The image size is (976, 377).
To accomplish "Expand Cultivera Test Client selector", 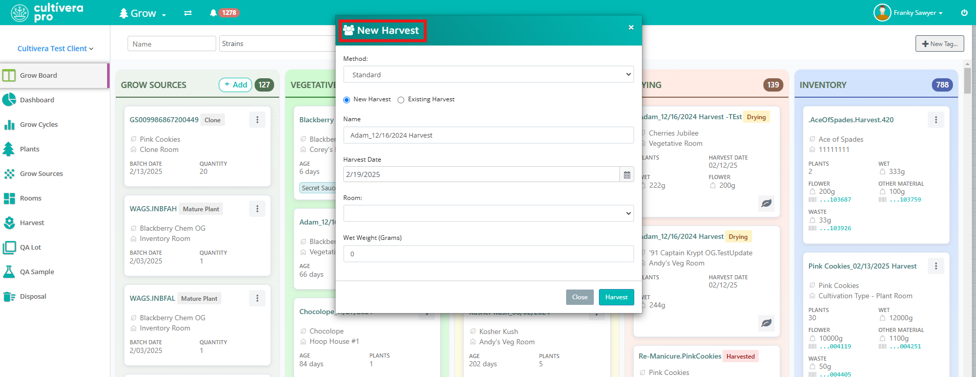I will [55, 49].
